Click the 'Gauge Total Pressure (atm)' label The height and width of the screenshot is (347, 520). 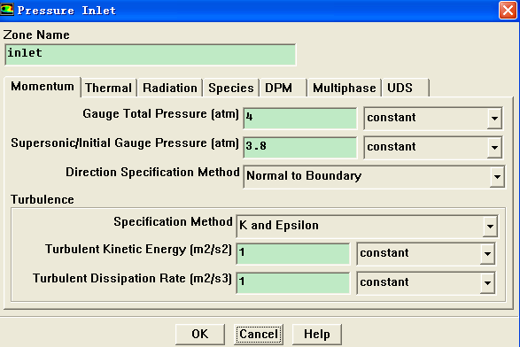[161, 113]
